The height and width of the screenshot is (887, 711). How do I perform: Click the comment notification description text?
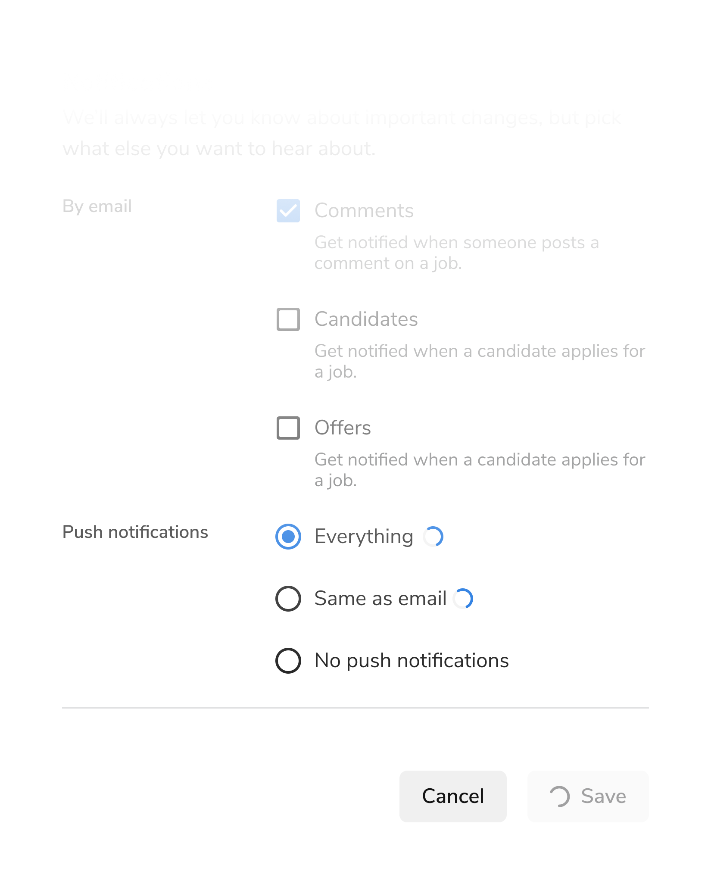(457, 253)
